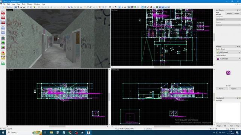241x135 pixels.
Task: Click the 'Snap: On Grid: 1' status text
Action: pos(231,129)
